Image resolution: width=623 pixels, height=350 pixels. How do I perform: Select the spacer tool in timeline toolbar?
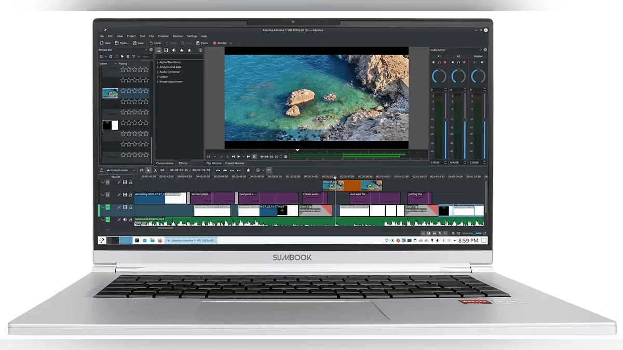click(x=162, y=170)
